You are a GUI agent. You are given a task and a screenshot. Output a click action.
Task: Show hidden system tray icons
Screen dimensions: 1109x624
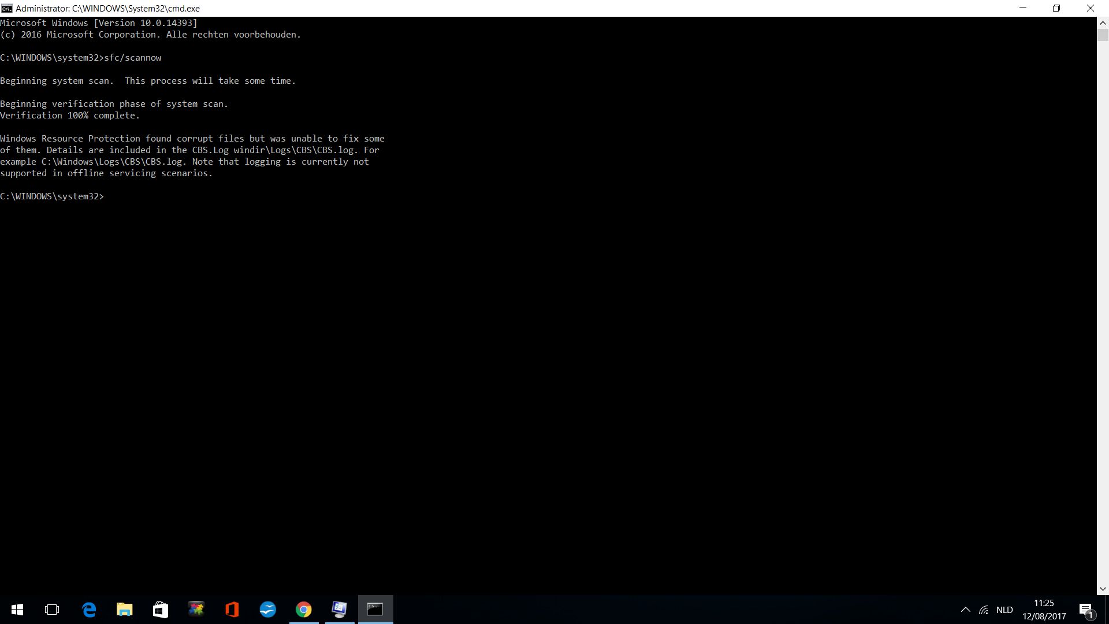tap(965, 610)
